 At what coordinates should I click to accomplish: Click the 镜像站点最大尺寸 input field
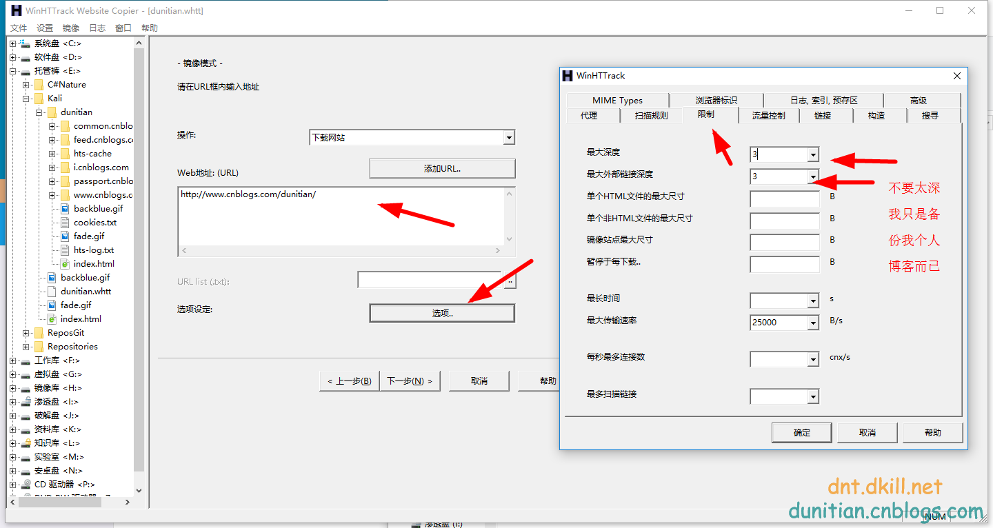tap(785, 243)
